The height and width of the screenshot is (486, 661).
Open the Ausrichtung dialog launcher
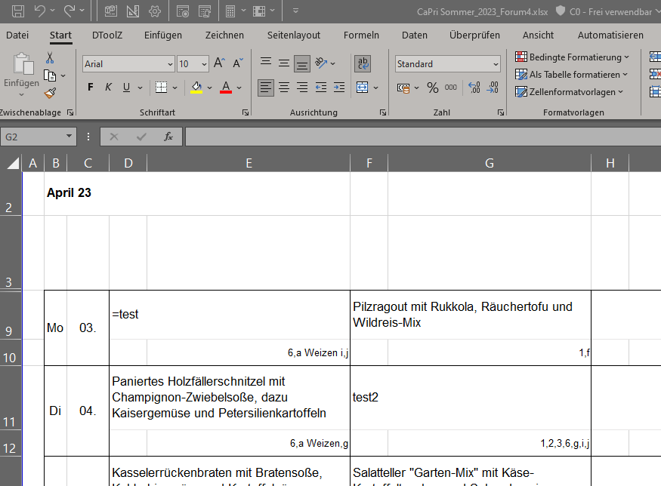coord(383,112)
